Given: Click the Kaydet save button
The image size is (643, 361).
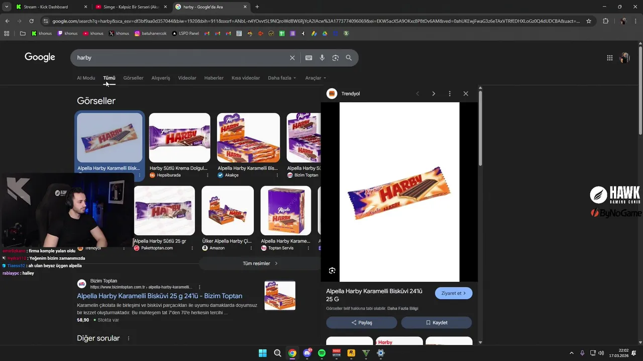Looking at the screenshot, I should (x=437, y=322).
